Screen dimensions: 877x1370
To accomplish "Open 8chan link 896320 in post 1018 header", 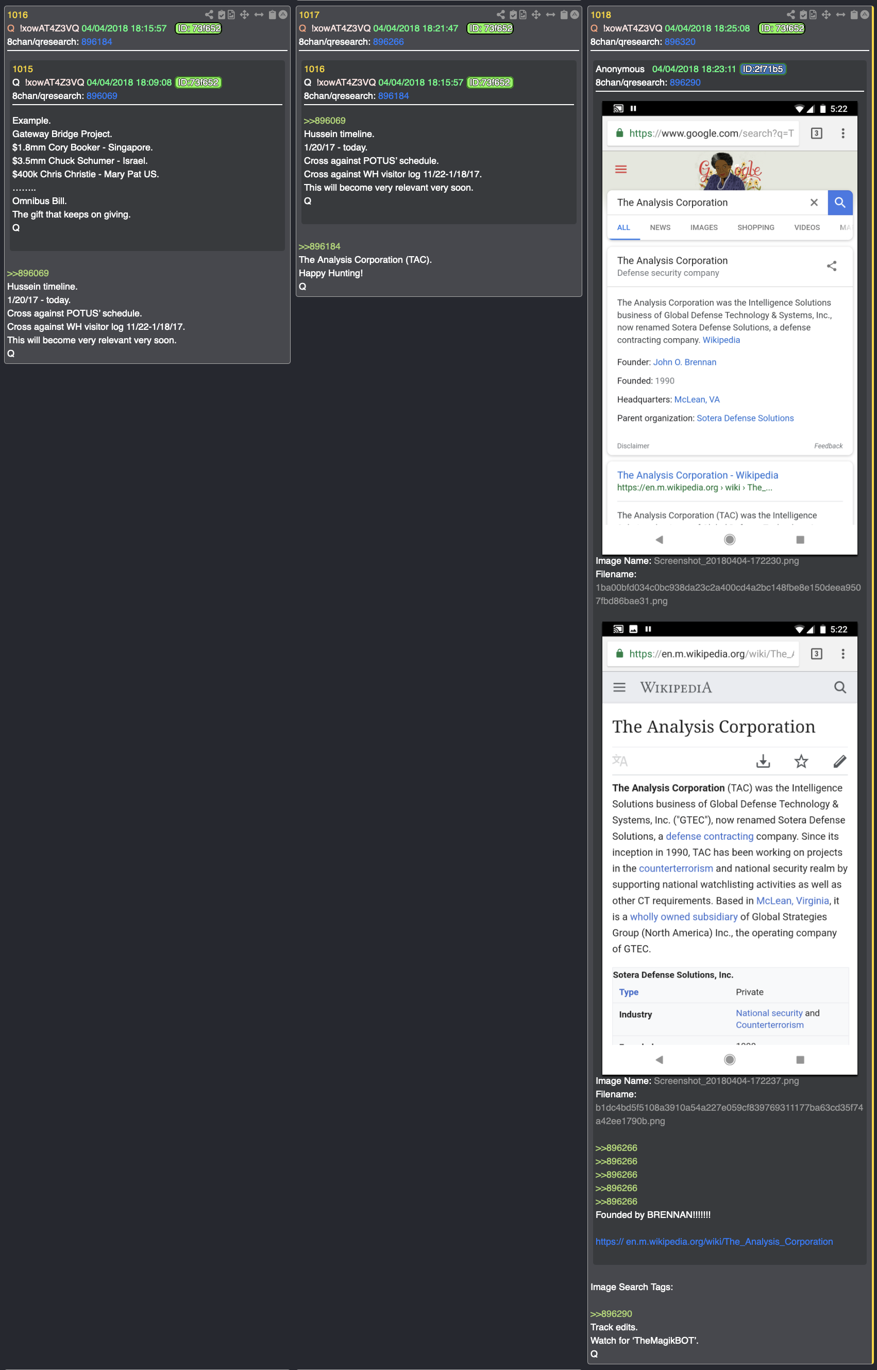I will click(x=679, y=42).
